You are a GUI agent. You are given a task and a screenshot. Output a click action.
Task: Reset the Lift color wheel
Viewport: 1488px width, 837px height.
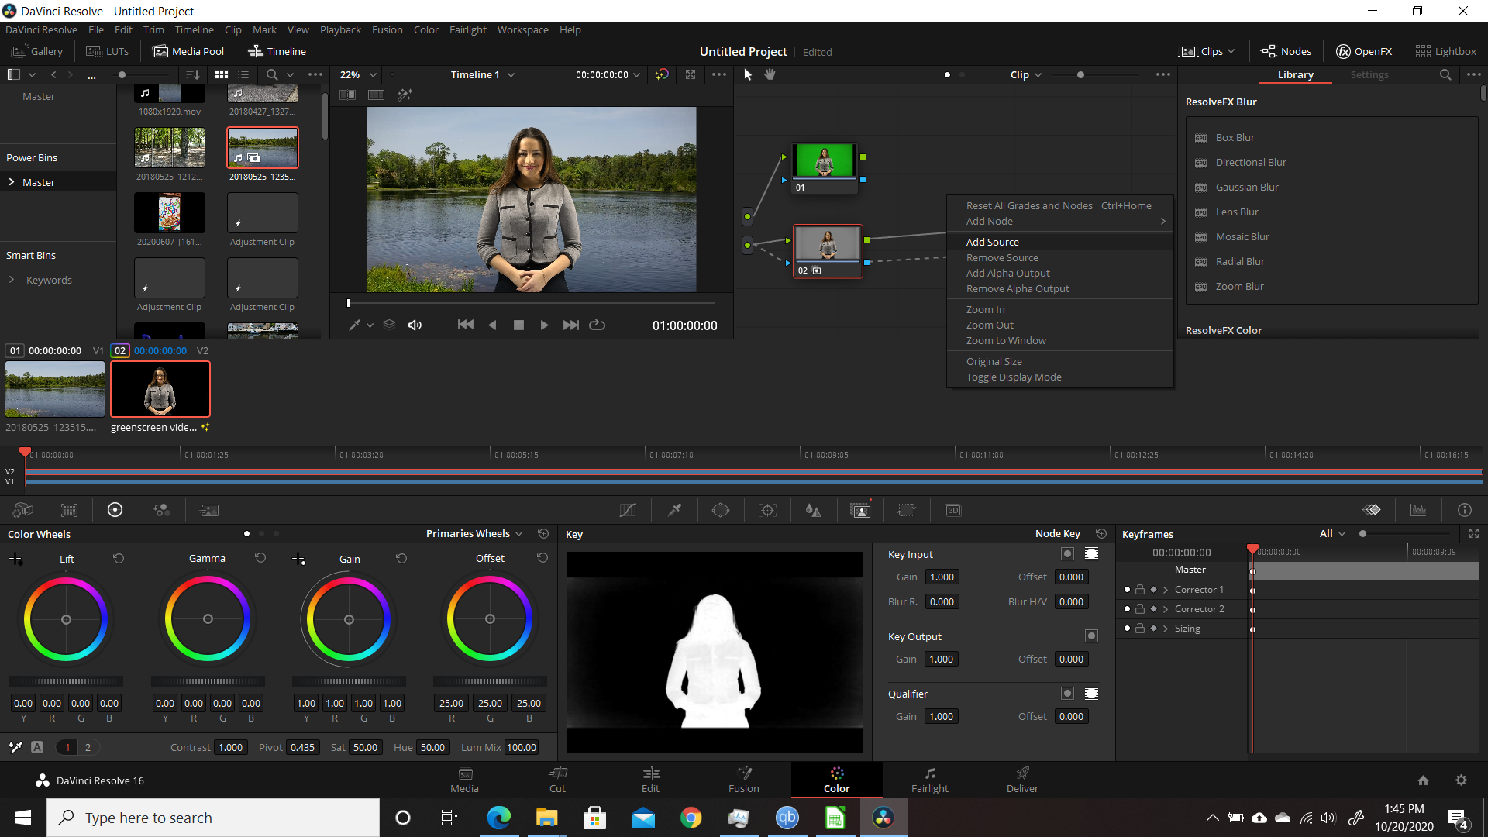pyautogui.click(x=119, y=558)
